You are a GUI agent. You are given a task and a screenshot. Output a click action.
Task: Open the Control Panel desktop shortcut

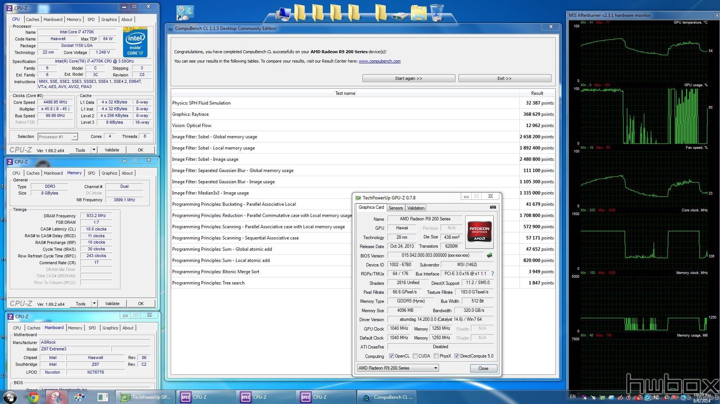(185, 13)
